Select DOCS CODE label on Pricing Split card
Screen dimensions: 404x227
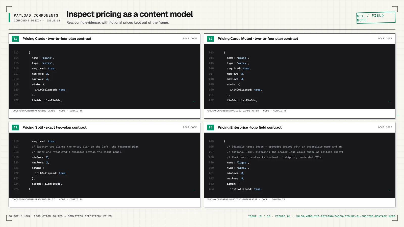(190, 127)
